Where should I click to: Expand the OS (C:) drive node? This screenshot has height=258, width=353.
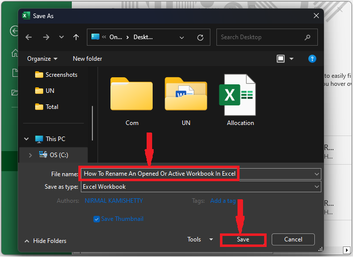pos(31,155)
